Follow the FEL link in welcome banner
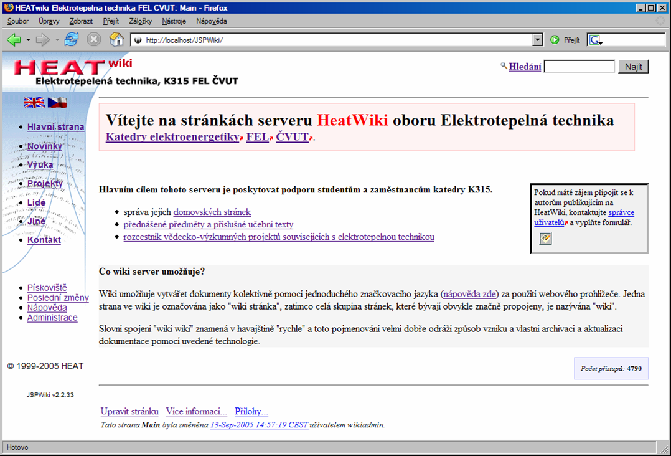The image size is (671, 456). (x=258, y=136)
